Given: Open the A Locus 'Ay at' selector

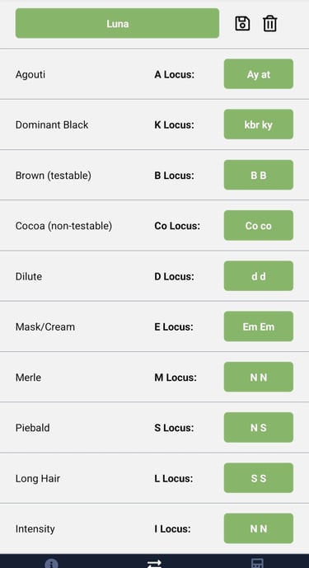Looking at the screenshot, I should point(259,74).
